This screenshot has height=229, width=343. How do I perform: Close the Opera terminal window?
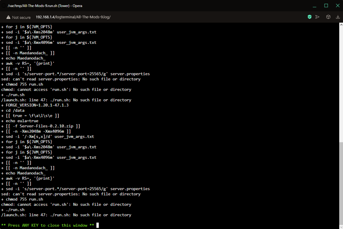click(x=338, y=6)
